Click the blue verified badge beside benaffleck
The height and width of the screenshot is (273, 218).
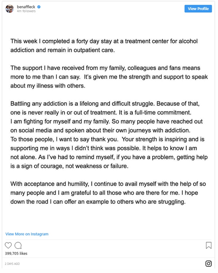(x=39, y=7)
